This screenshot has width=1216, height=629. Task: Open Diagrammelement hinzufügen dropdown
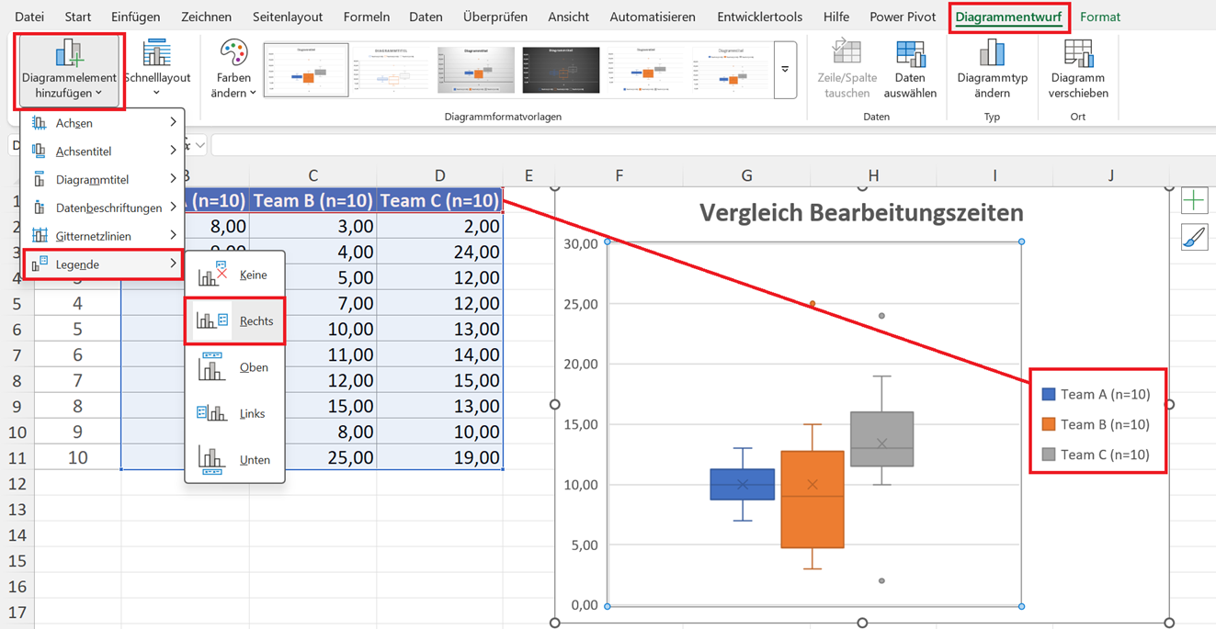69,70
